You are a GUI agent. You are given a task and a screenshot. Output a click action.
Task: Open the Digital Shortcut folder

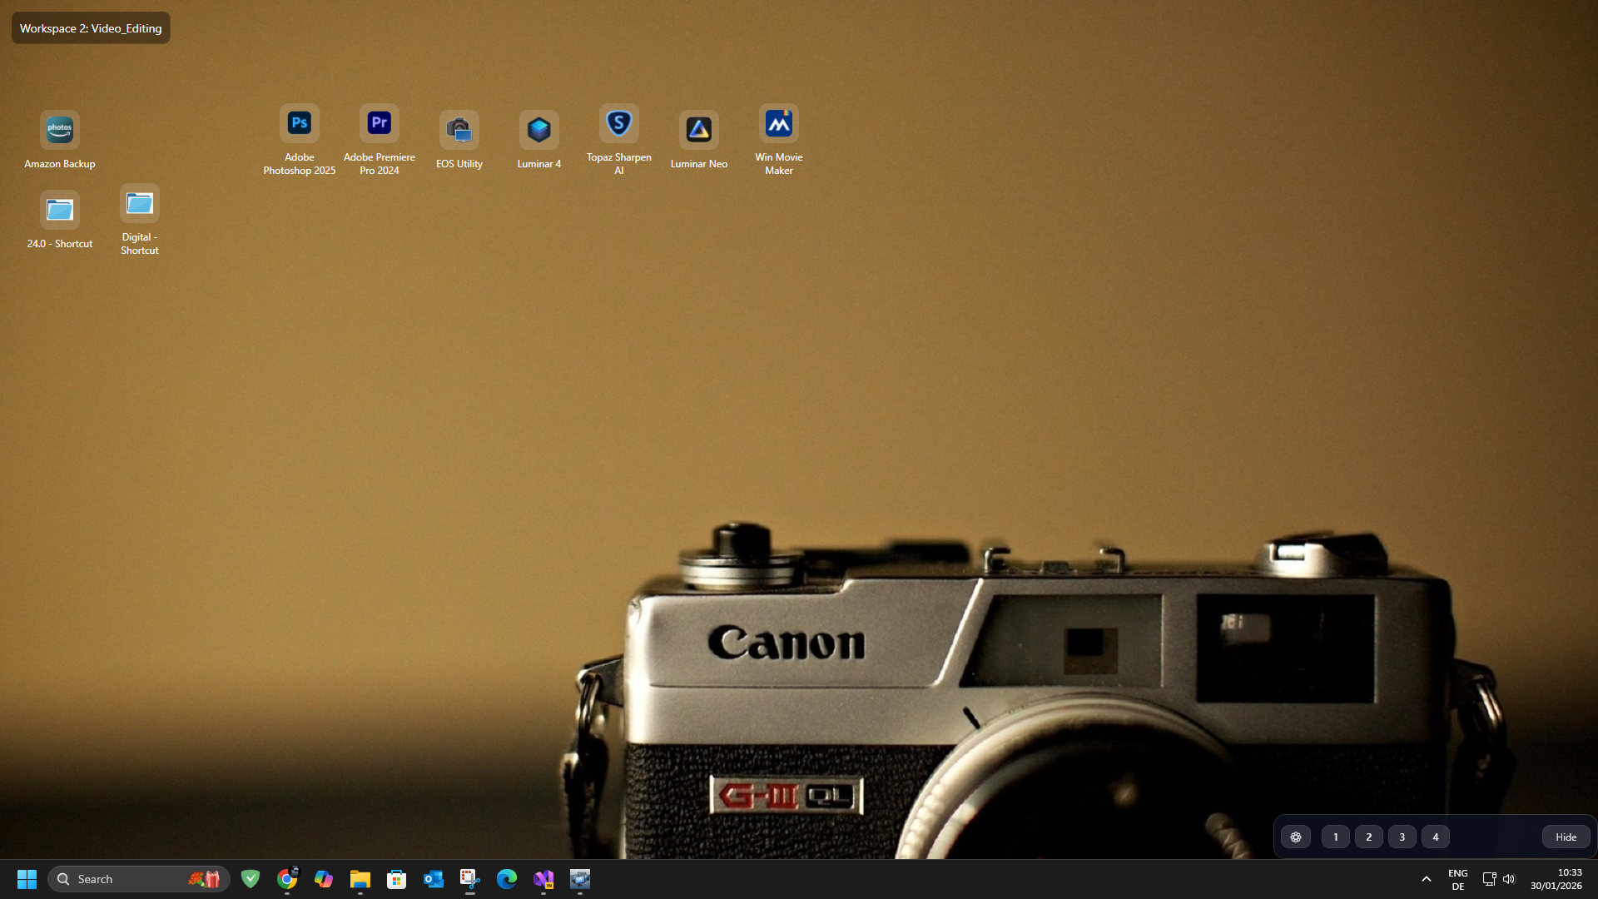pos(139,202)
